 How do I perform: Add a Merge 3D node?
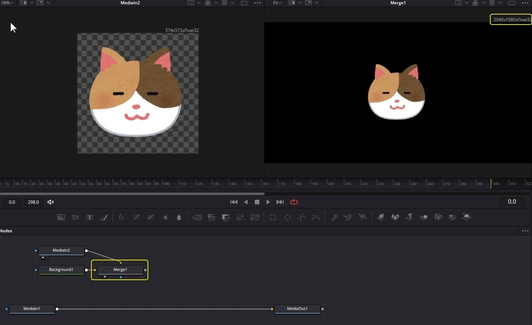pos(423,217)
